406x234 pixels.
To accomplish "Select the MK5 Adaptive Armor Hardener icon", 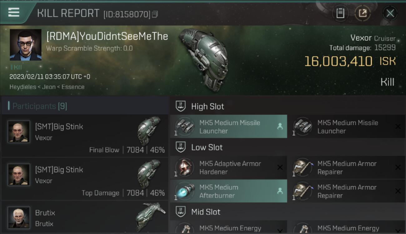I will (x=185, y=168).
